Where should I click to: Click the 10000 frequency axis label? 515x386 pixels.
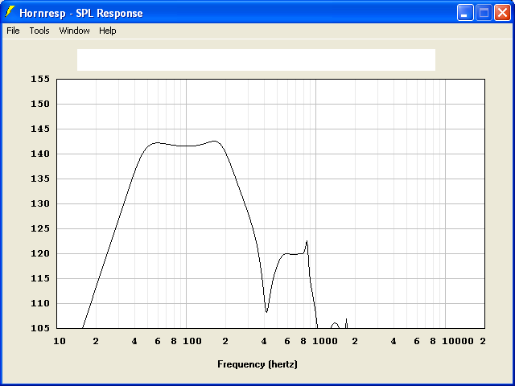[458, 341]
